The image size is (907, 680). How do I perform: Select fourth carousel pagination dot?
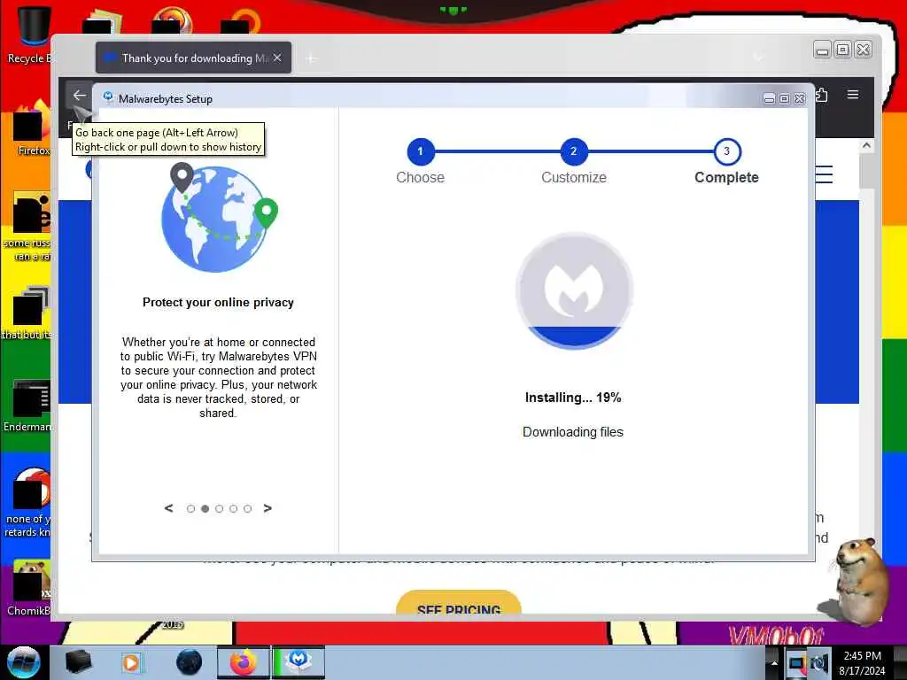coord(234,509)
